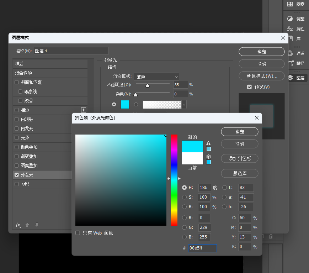The image size is (309, 273).
Task: Open the 图案 (Patterns) panel icon
Action: 290,4
